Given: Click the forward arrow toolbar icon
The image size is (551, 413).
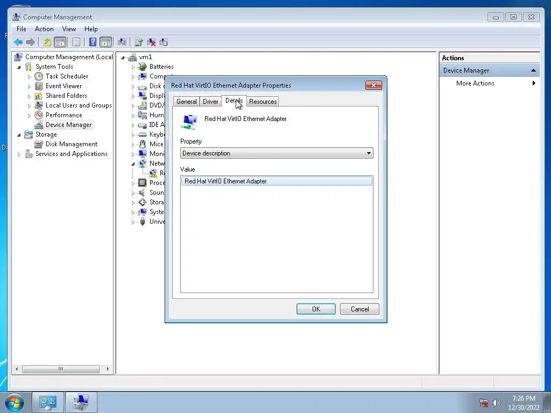Looking at the screenshot, I should pyautogui.click(x=31, y=42).
